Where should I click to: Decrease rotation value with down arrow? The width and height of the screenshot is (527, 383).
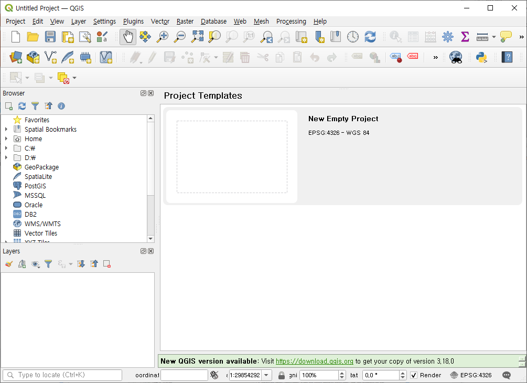(403, 377)
